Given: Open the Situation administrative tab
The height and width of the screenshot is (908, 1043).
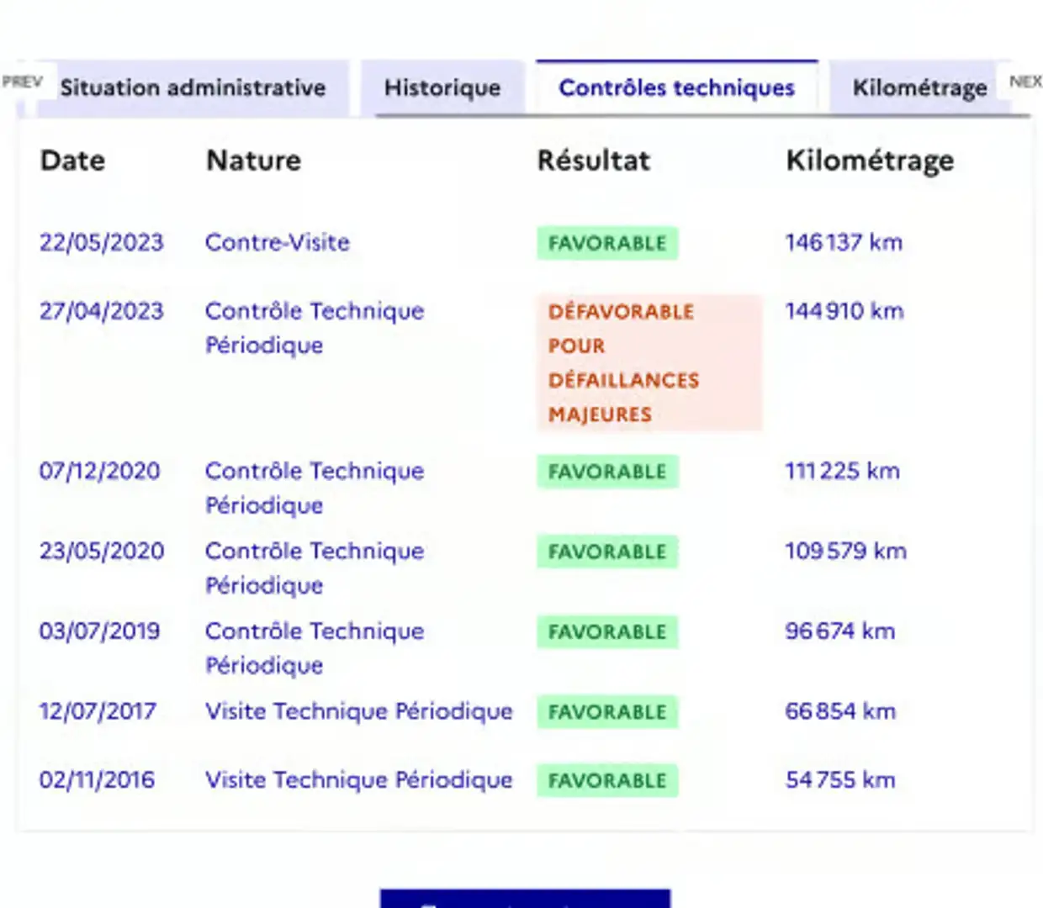Looking at the screenshot, I should pos(193,88).
